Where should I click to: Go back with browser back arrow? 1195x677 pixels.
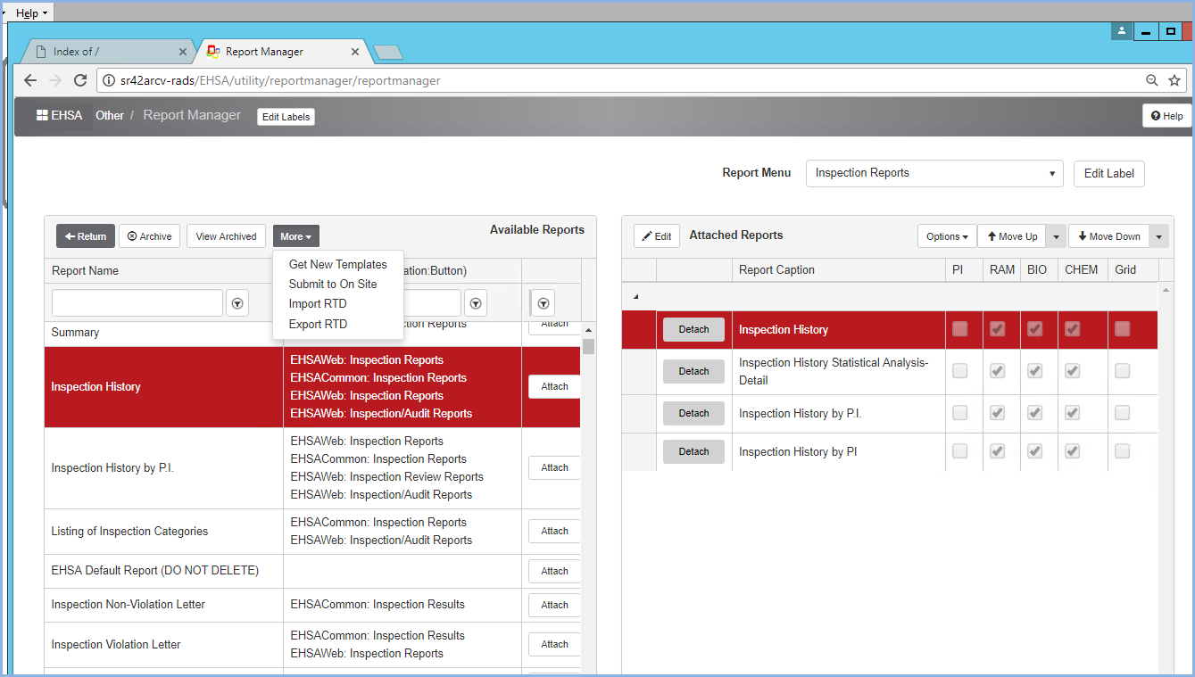pyautogui.click(x=30, y=80)
